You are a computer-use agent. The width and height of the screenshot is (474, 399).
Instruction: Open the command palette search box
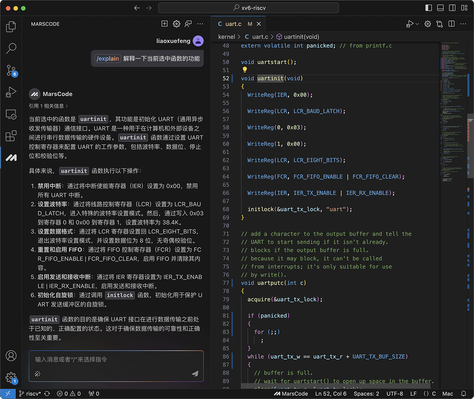point(248,8)
